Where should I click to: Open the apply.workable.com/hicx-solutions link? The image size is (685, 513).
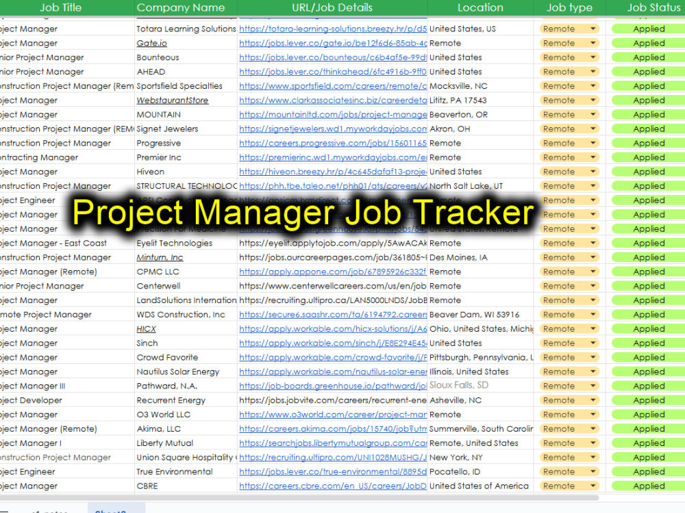coord(333,329)
